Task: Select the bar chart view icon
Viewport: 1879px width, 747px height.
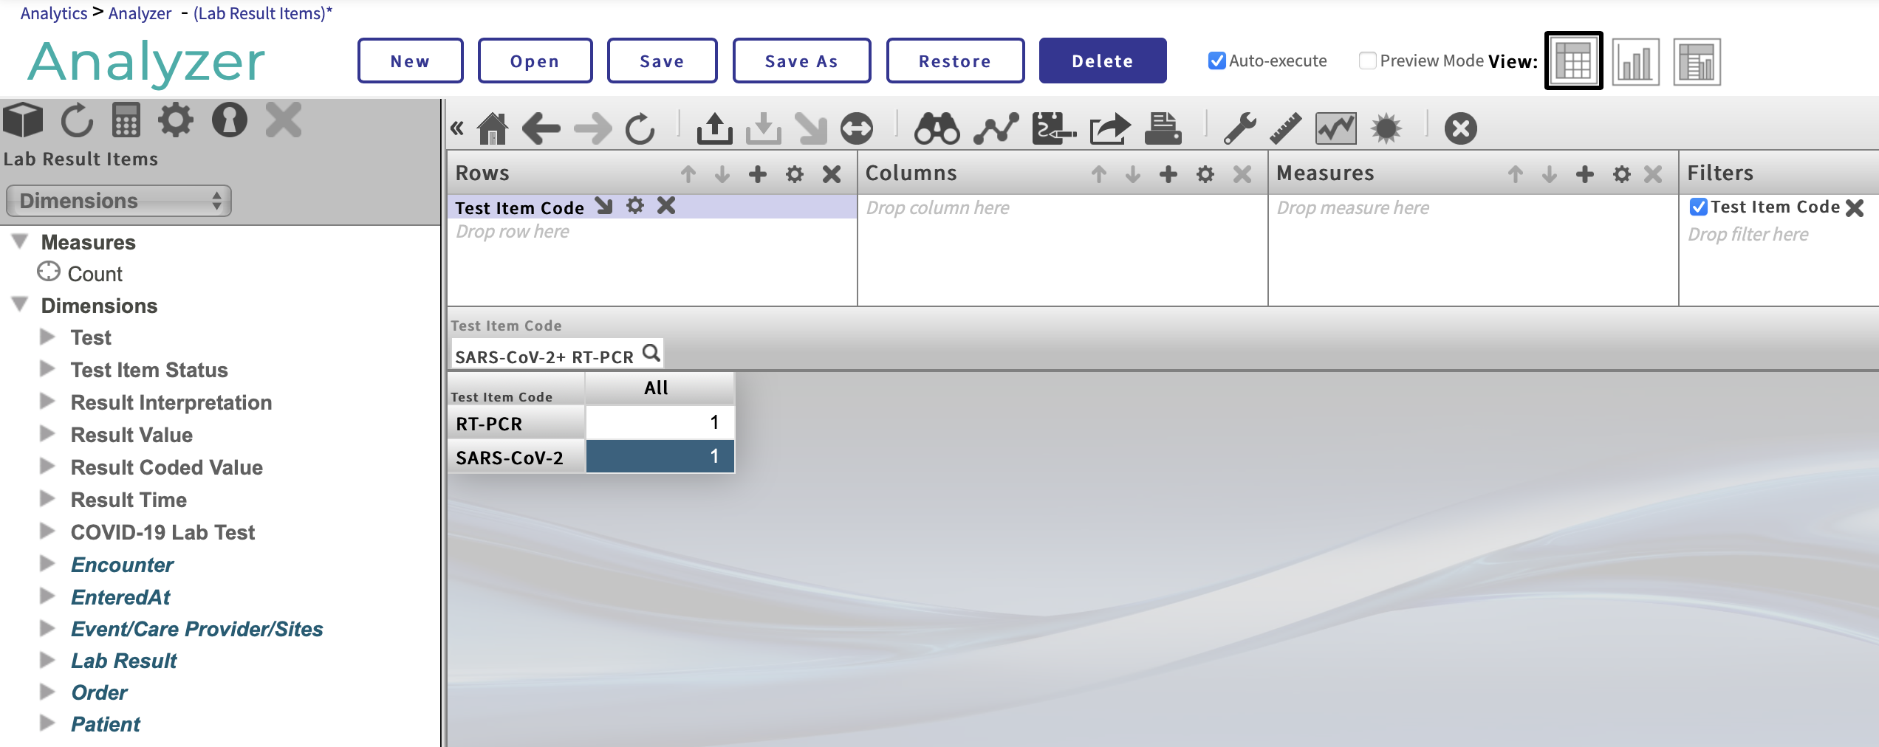Action: coord(1635,62)
